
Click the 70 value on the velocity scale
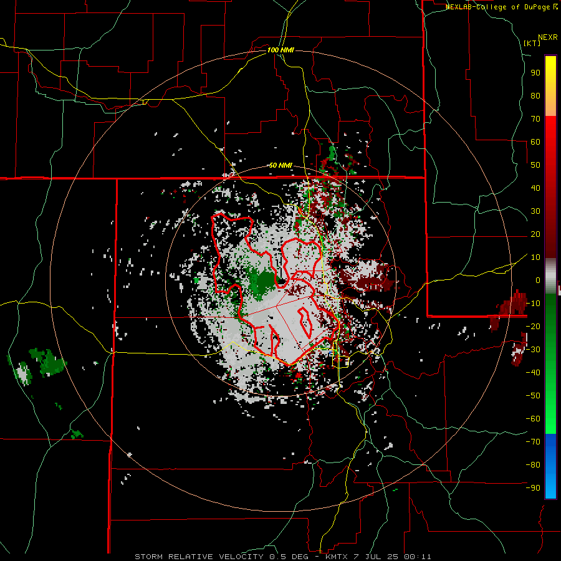[535, 119]
